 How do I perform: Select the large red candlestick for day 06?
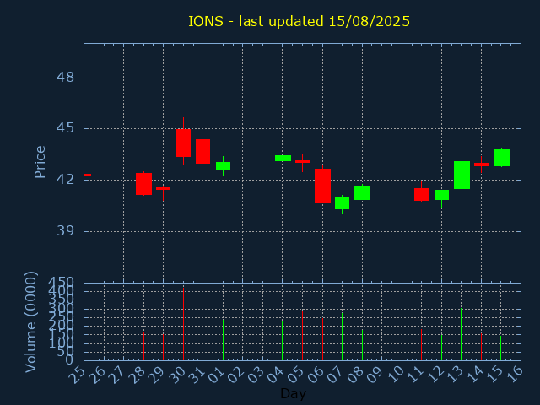[x=322, y=186]
